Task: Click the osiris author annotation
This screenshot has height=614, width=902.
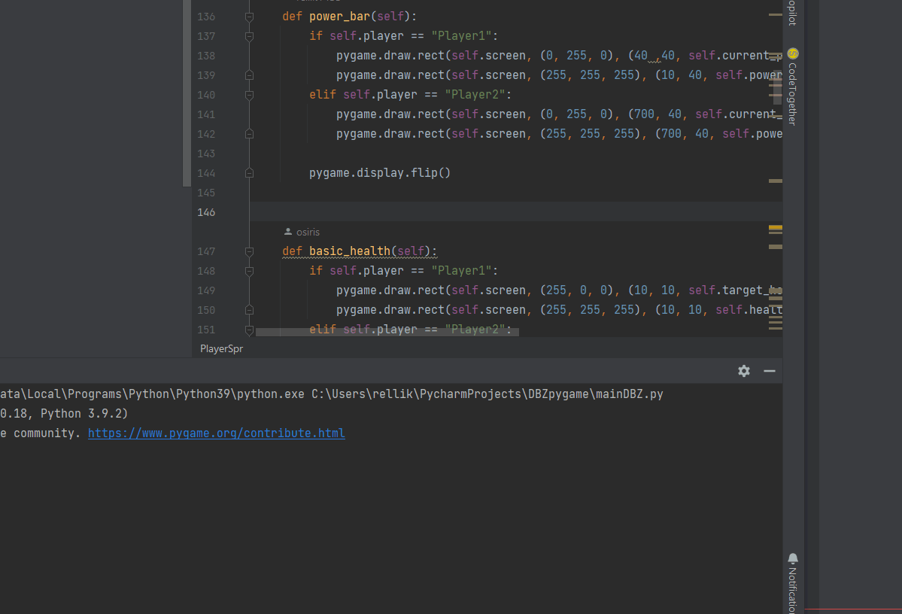Action: tap(302, 232)
